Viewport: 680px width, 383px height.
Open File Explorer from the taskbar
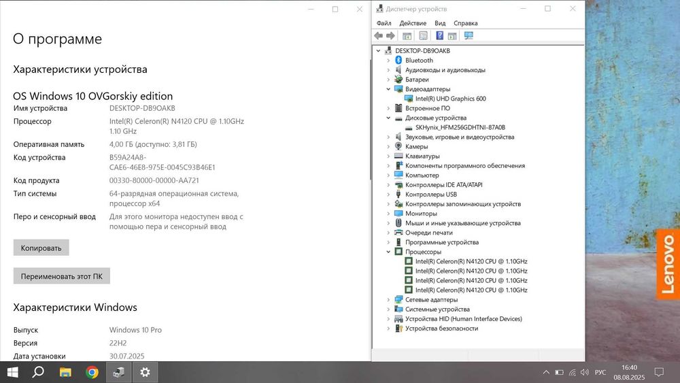(x=65, y=372)
